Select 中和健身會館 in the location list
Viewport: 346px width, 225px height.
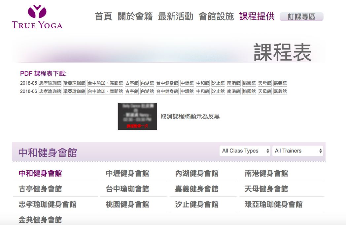click(x=40, y=174)
